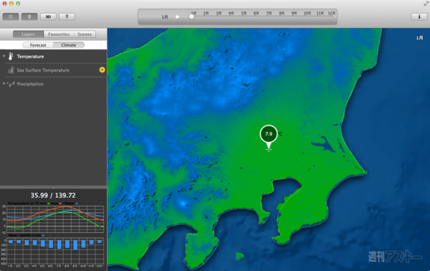Select the Sea Surface Temperature layer
Image resolution: width=430 pixels, height=271 pixels.
43,70
